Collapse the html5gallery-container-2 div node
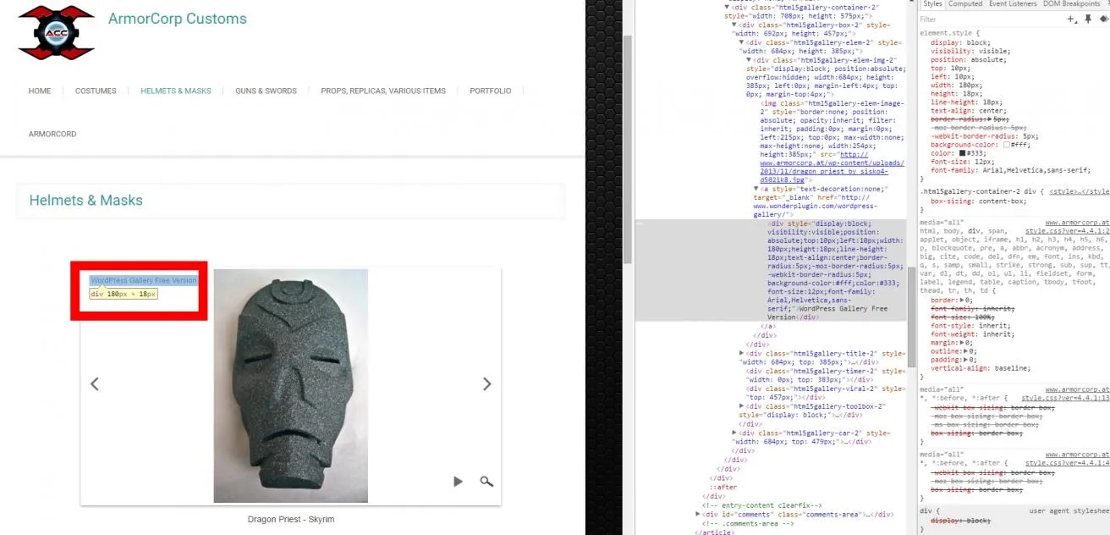Image resolution: width=1110 pixels, height=535 pixels. click(727, 7)
